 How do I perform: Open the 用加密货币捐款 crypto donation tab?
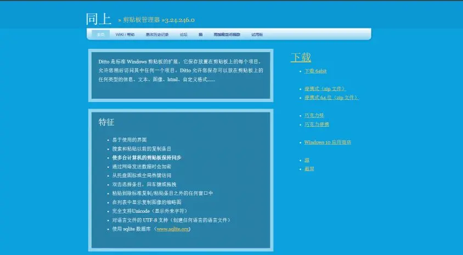[x=227, y=35]
